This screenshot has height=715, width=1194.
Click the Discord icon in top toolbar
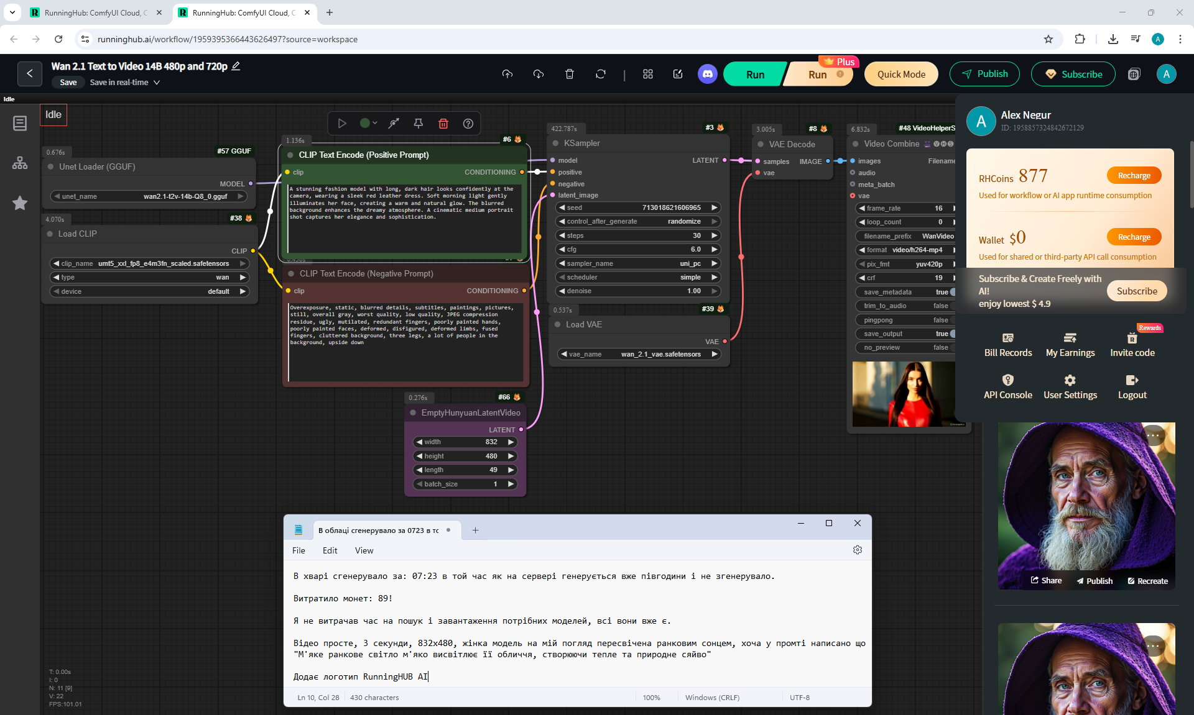coord(707,74)
